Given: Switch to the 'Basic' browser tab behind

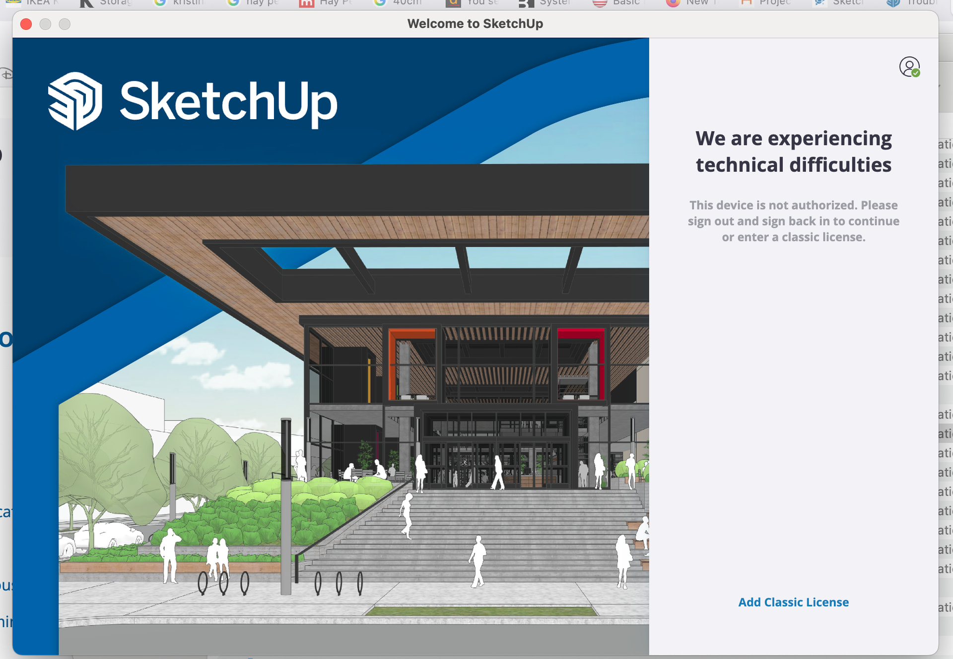Looking at the screenshot, I should click(x=617, y=3).
